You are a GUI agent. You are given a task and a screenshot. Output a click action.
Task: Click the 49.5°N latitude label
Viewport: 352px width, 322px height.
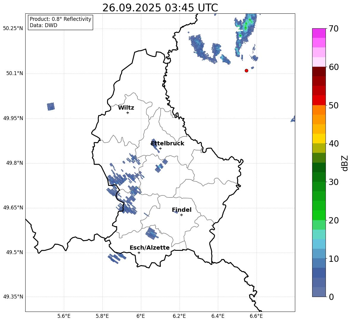15,252
